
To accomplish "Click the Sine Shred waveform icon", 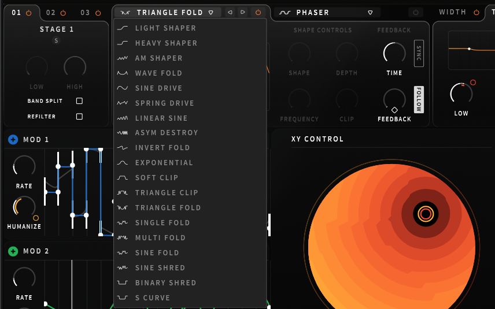I will pos(123,267).
